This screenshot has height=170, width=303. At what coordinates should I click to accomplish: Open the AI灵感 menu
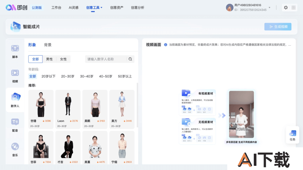[x=73, y=8]
